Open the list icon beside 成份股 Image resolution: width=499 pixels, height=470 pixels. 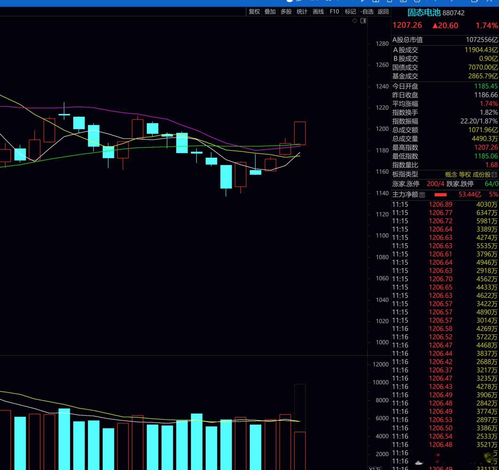(494, 175)
